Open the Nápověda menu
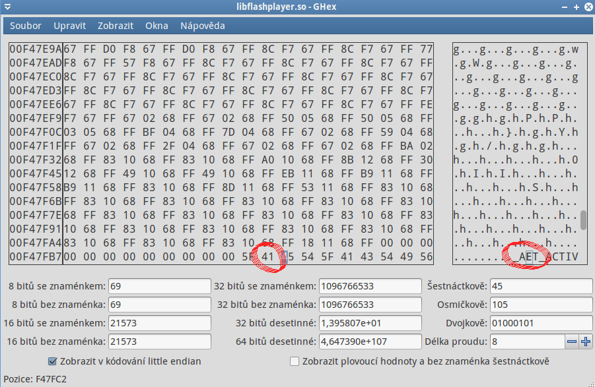This screenshot has width=595, height=387. point(203,26)
